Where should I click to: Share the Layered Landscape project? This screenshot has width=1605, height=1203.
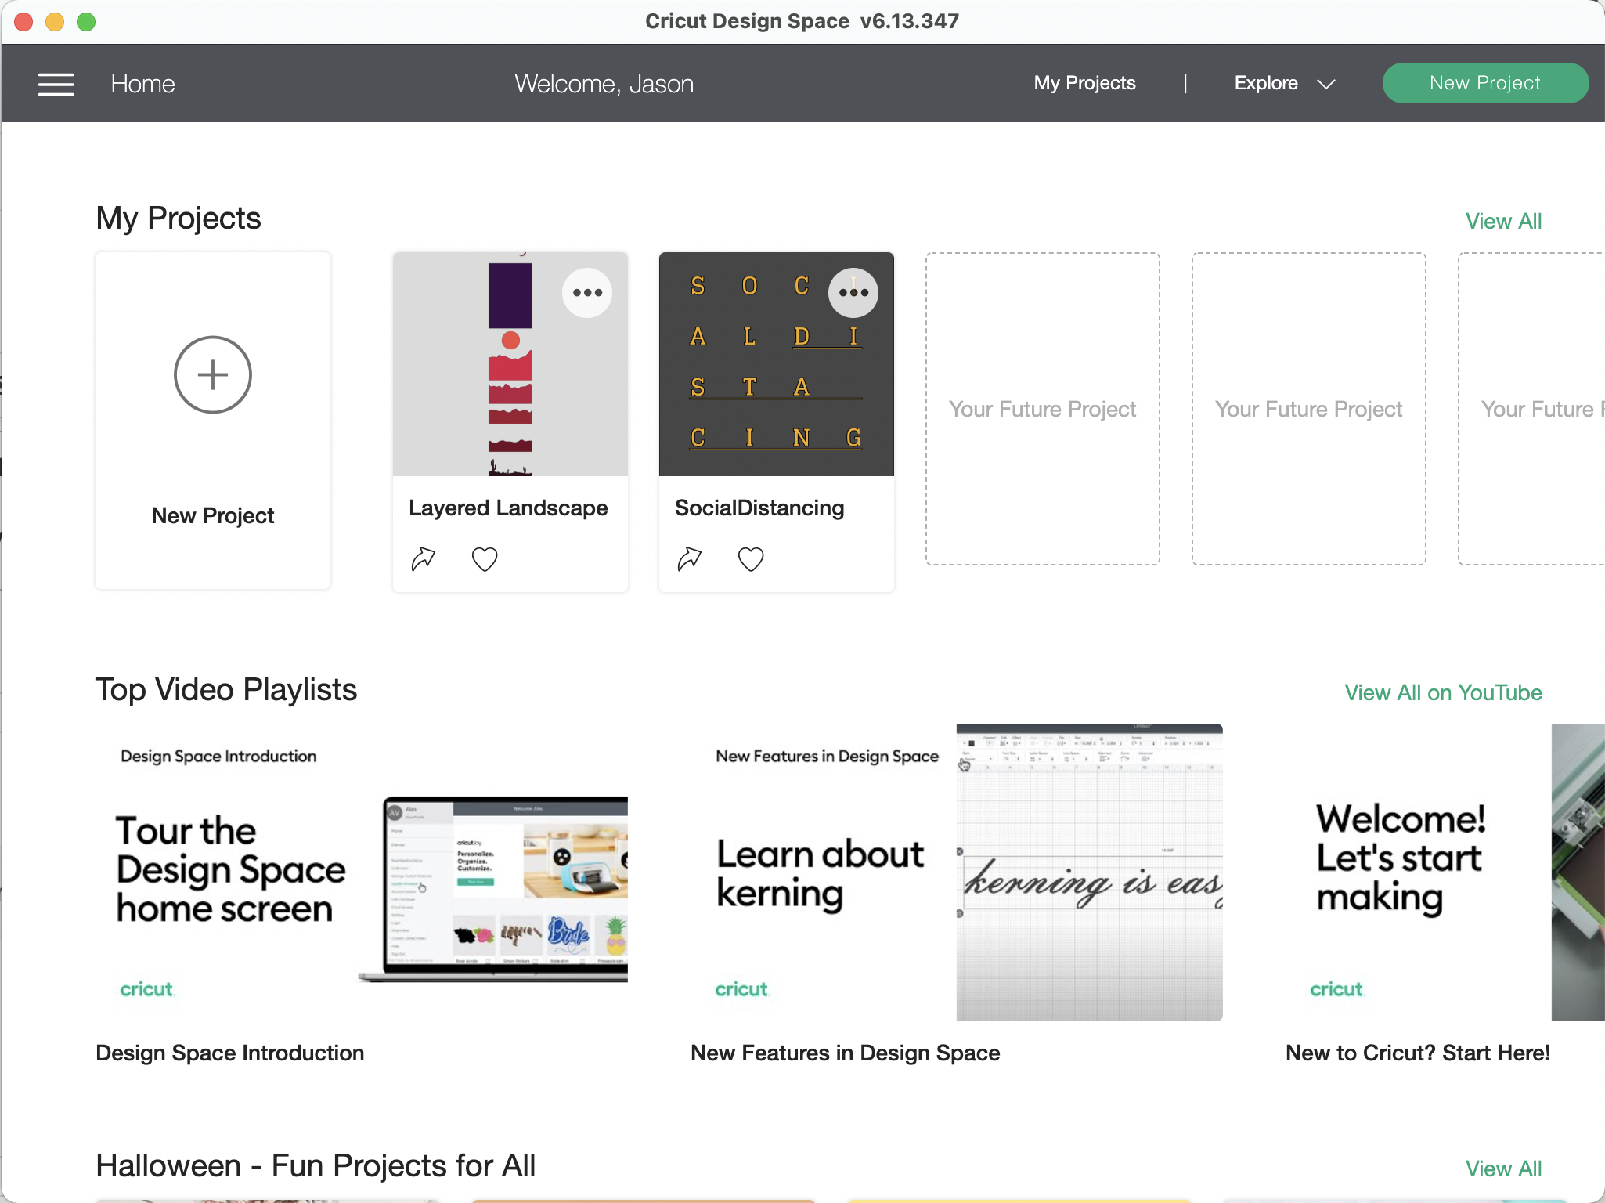[x=423, y=558]
